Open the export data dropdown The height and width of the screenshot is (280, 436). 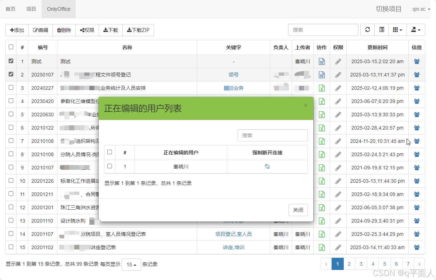tap(416, 30)
